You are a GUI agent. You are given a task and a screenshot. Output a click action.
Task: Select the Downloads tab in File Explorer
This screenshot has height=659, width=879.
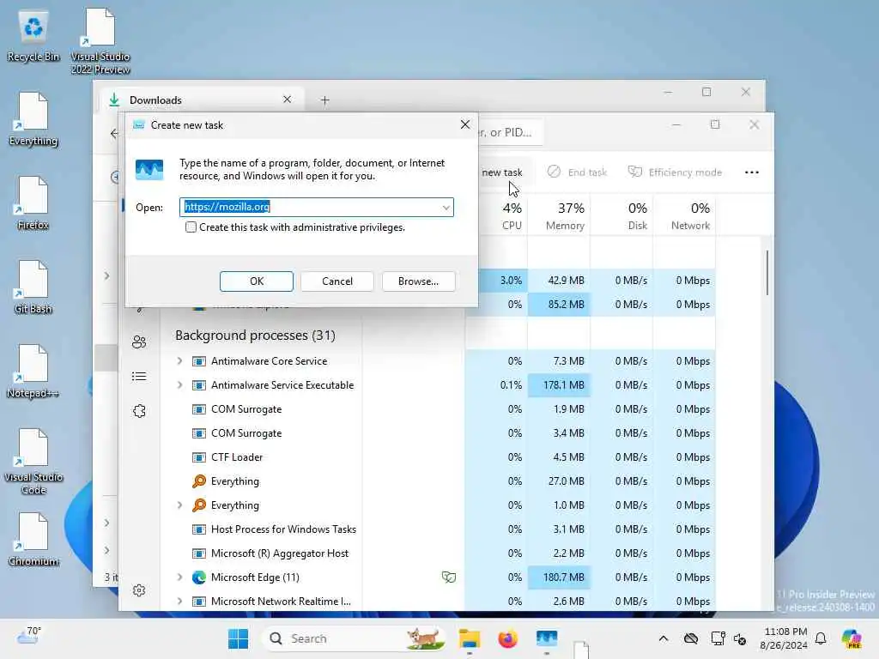[201, 100]
